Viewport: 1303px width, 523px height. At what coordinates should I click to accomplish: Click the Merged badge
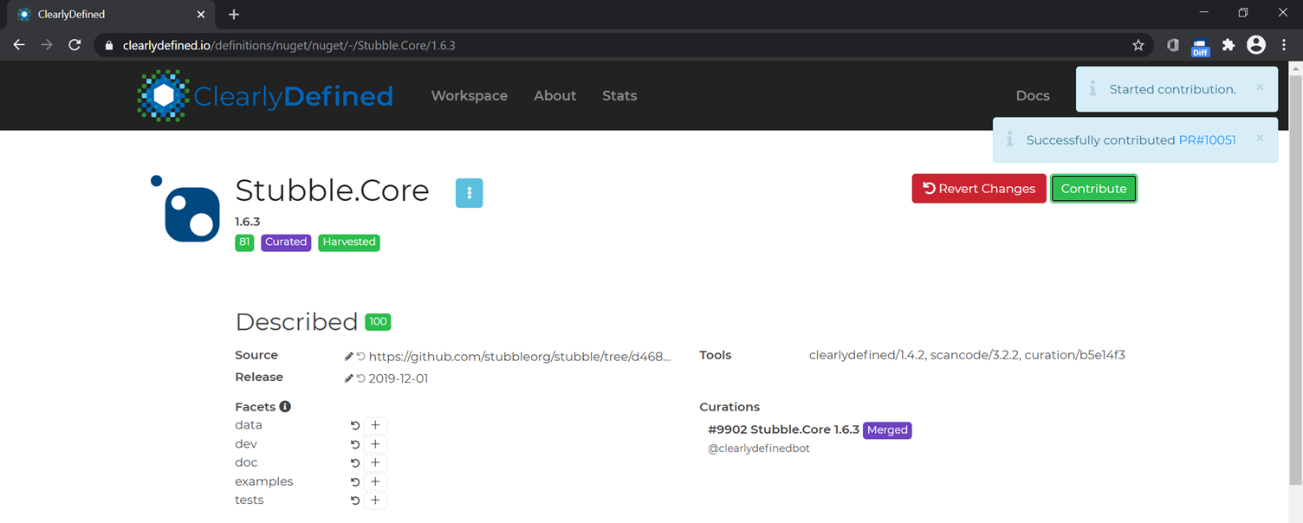887,430
